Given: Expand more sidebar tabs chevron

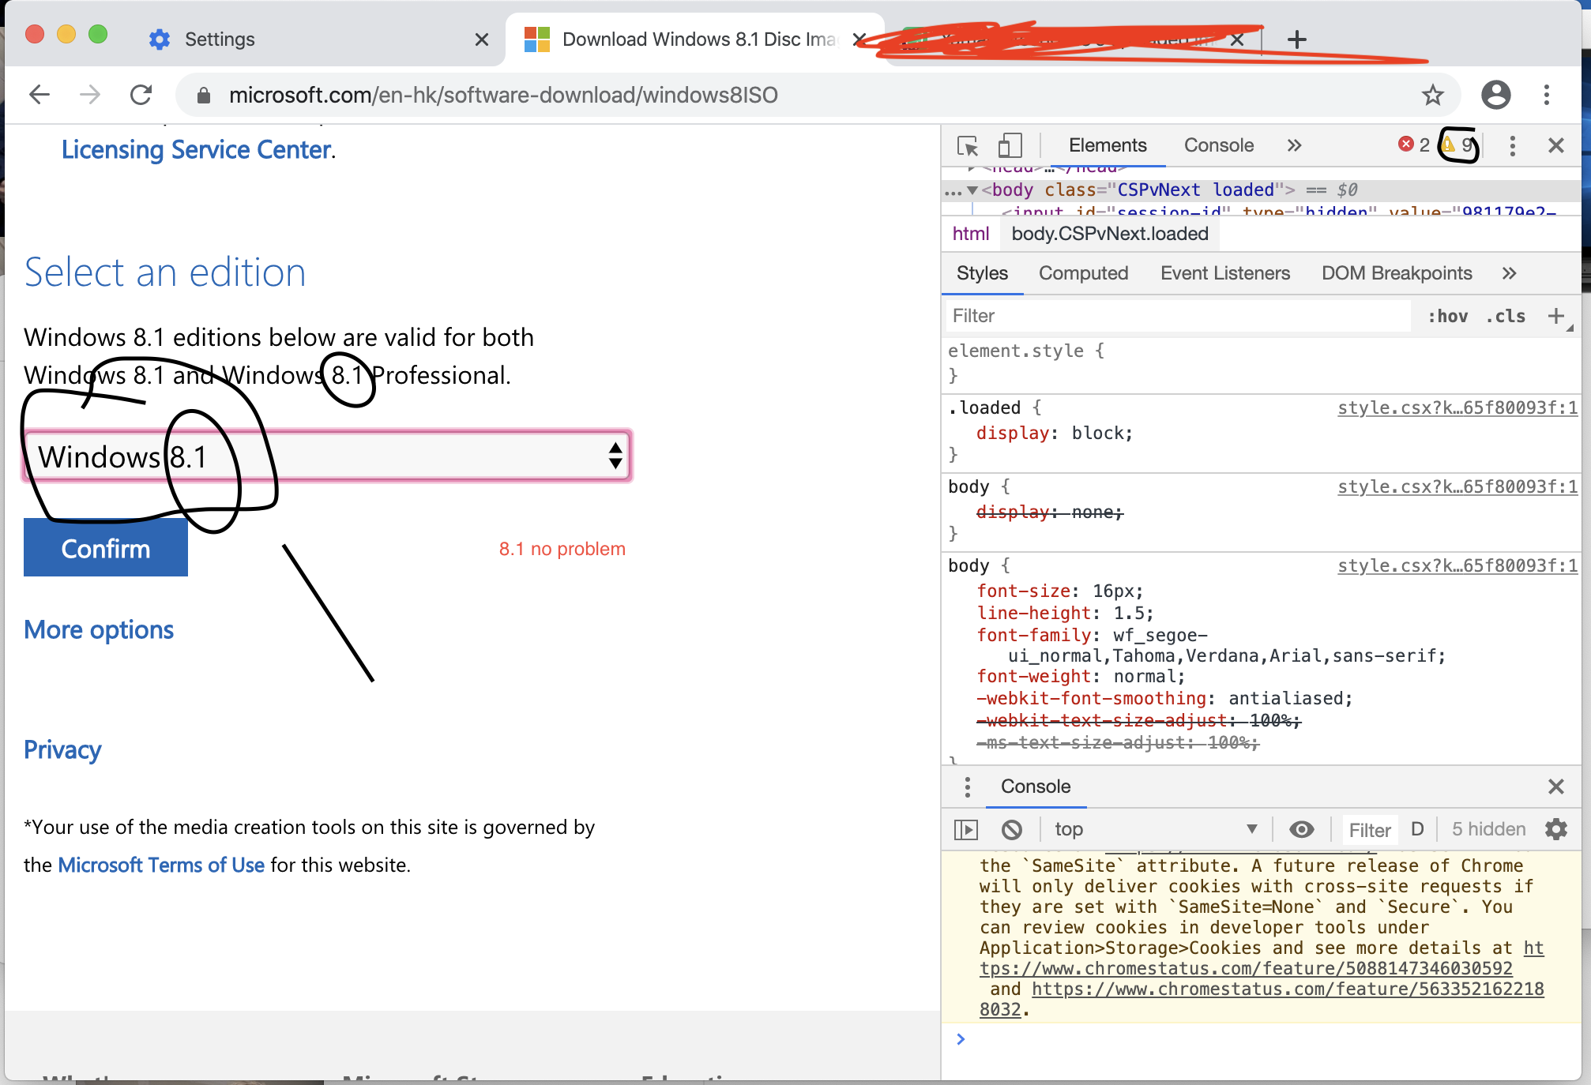Looking at the screenshot, I should [x=1509, y=273].
